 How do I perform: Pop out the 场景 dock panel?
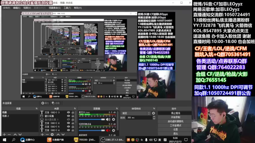point(37,108)
